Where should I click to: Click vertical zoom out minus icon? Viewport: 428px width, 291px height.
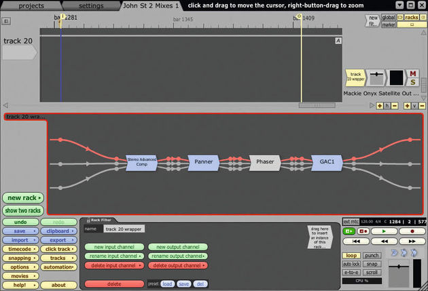pyautogui.click(x=422, y=106)
